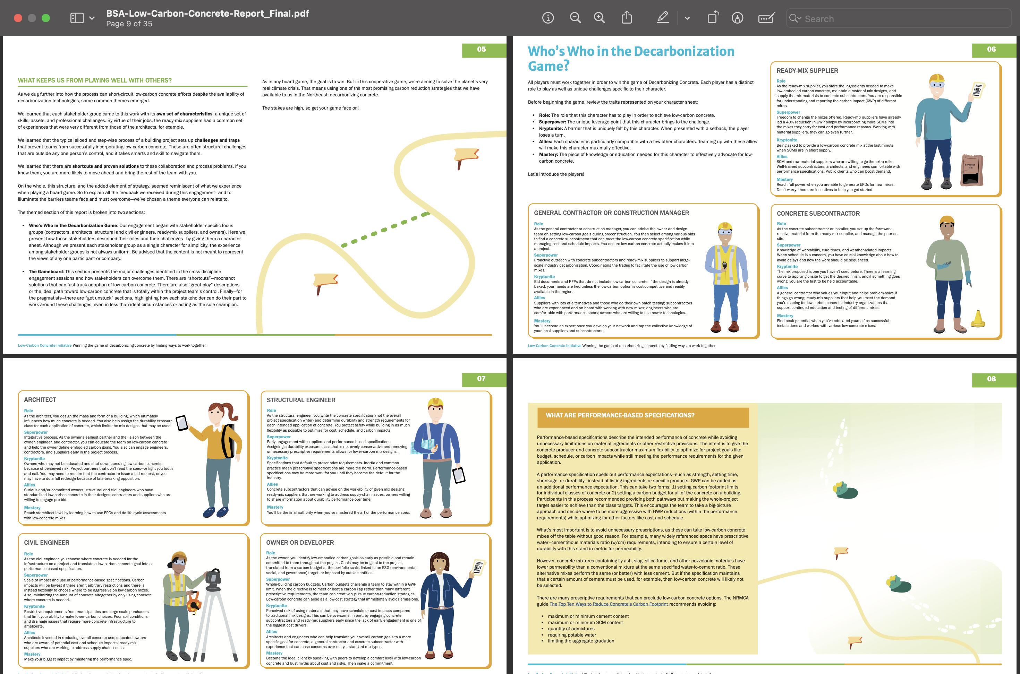Open the highlight color dropdown arrow

pos(687,18)
